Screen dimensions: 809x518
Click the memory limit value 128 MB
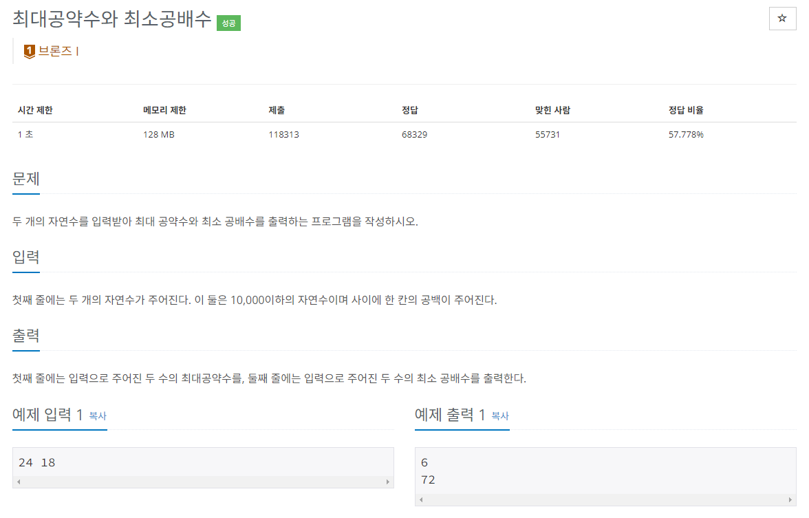(159, 135)
